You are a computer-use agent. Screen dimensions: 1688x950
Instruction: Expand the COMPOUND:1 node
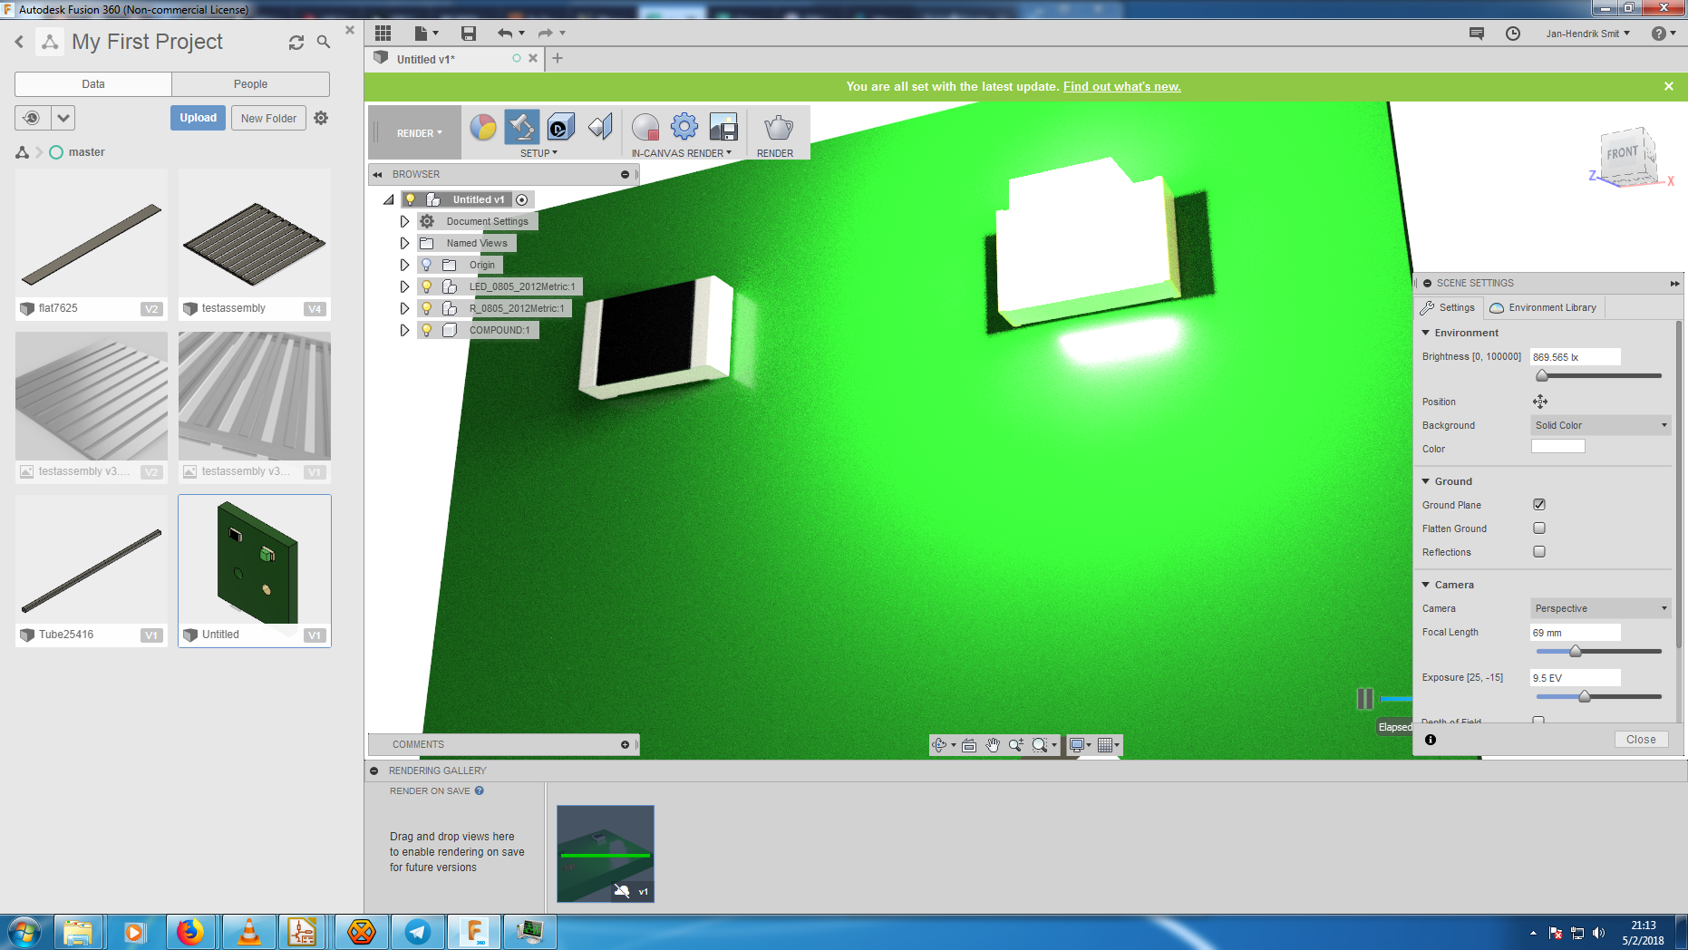[x=404, y=330]
